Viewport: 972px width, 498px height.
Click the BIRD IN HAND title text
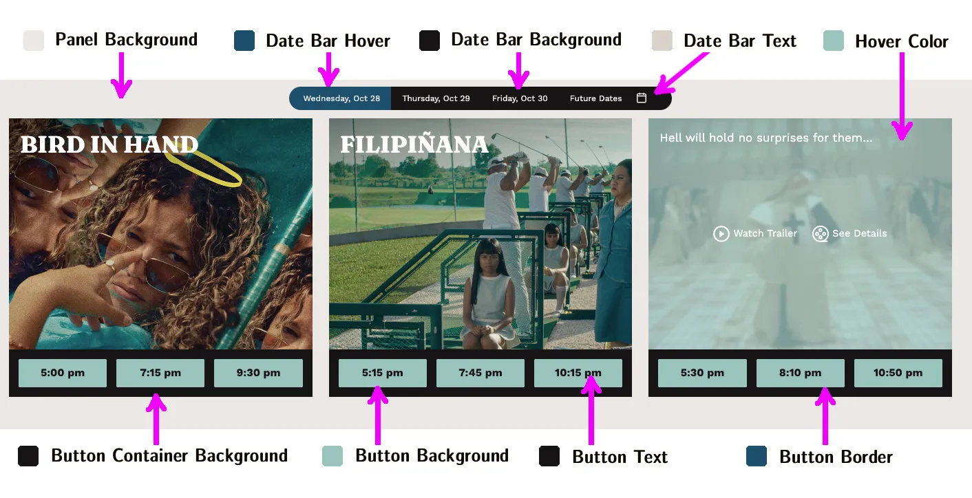click(x=109, y=144)
